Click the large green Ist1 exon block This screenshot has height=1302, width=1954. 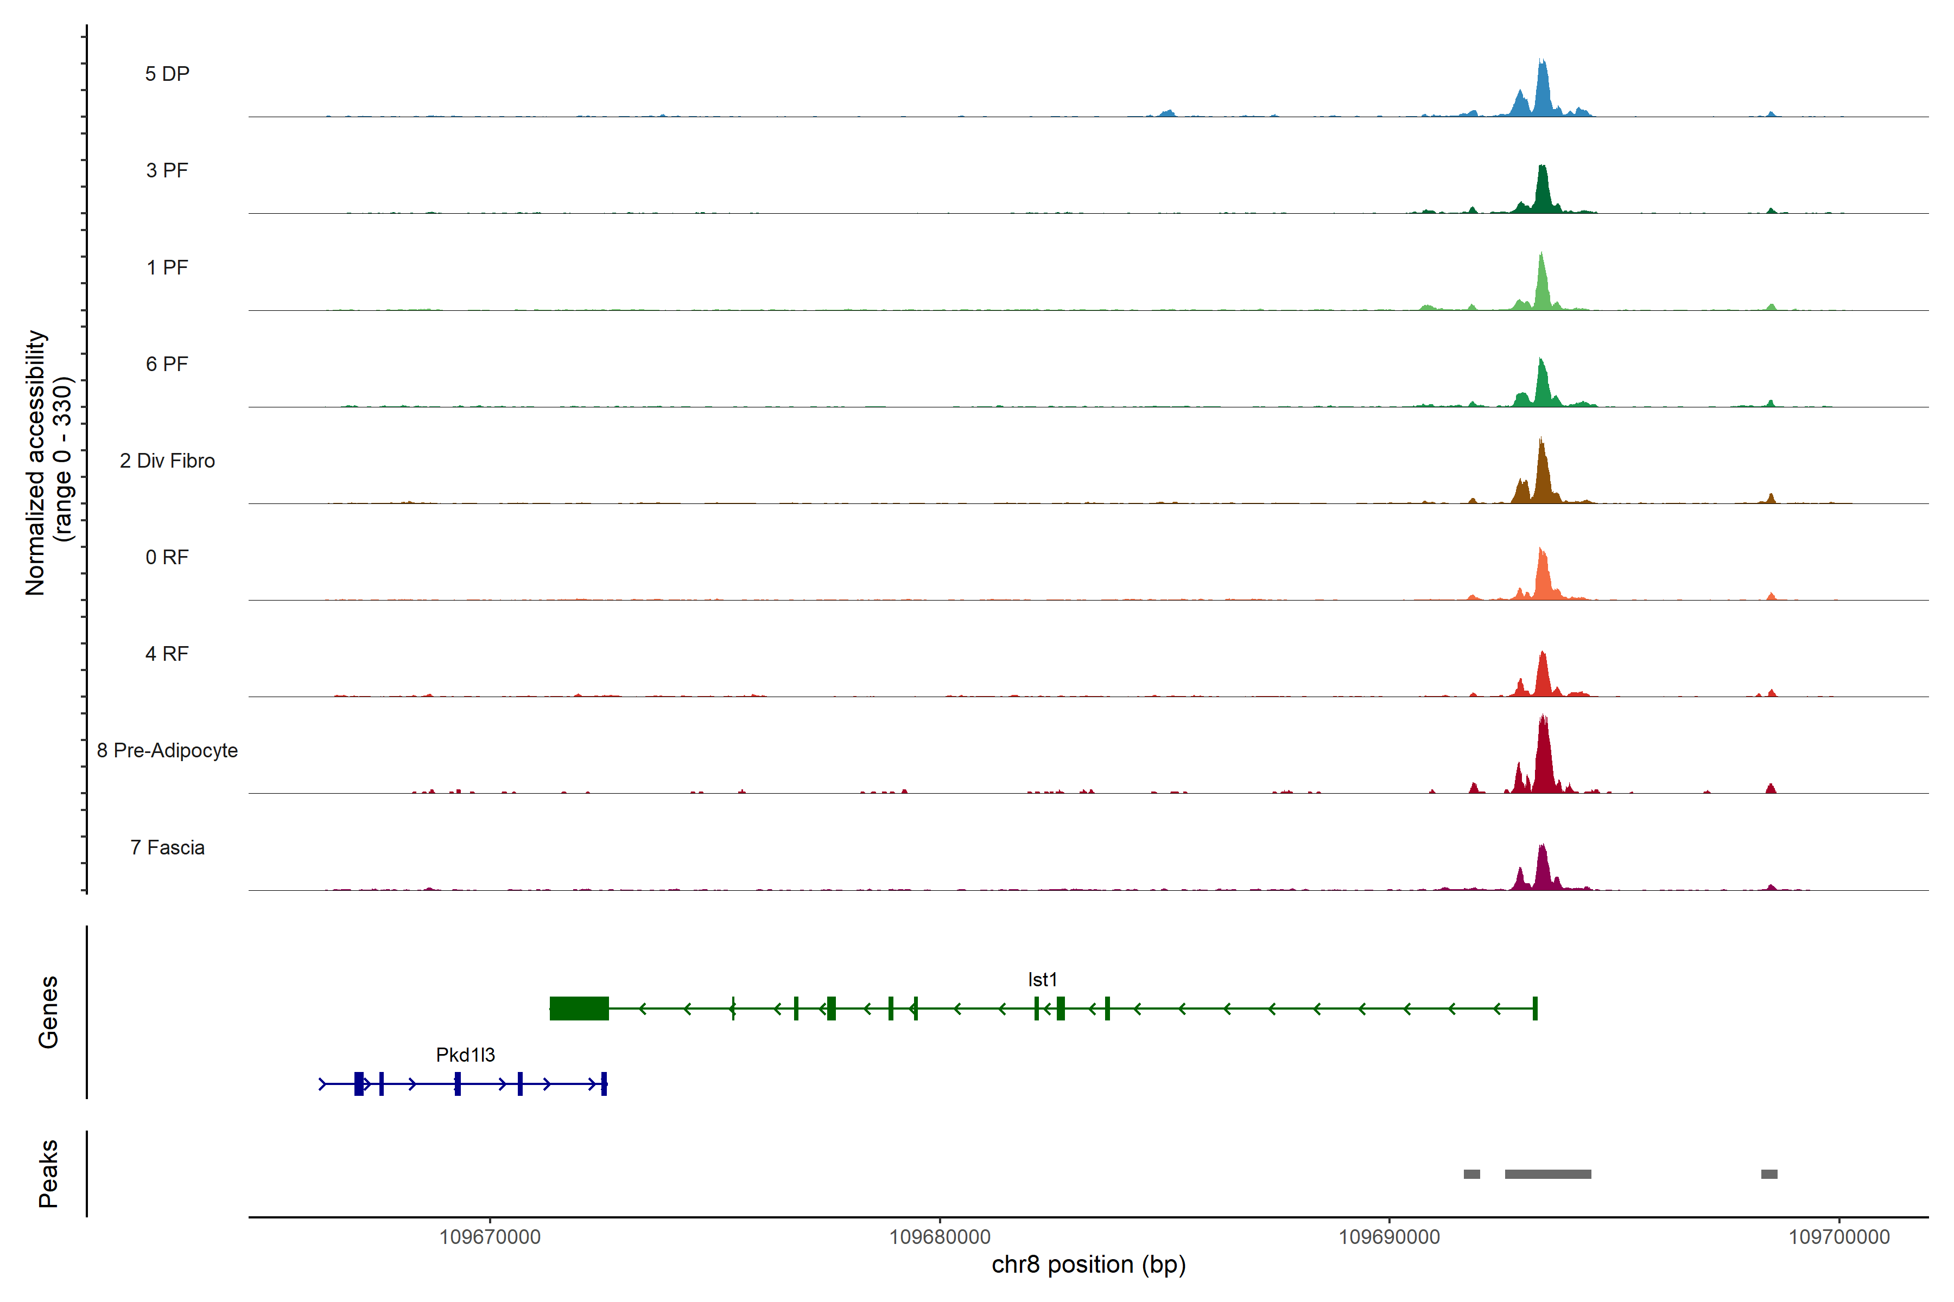tap(579, 1008)
